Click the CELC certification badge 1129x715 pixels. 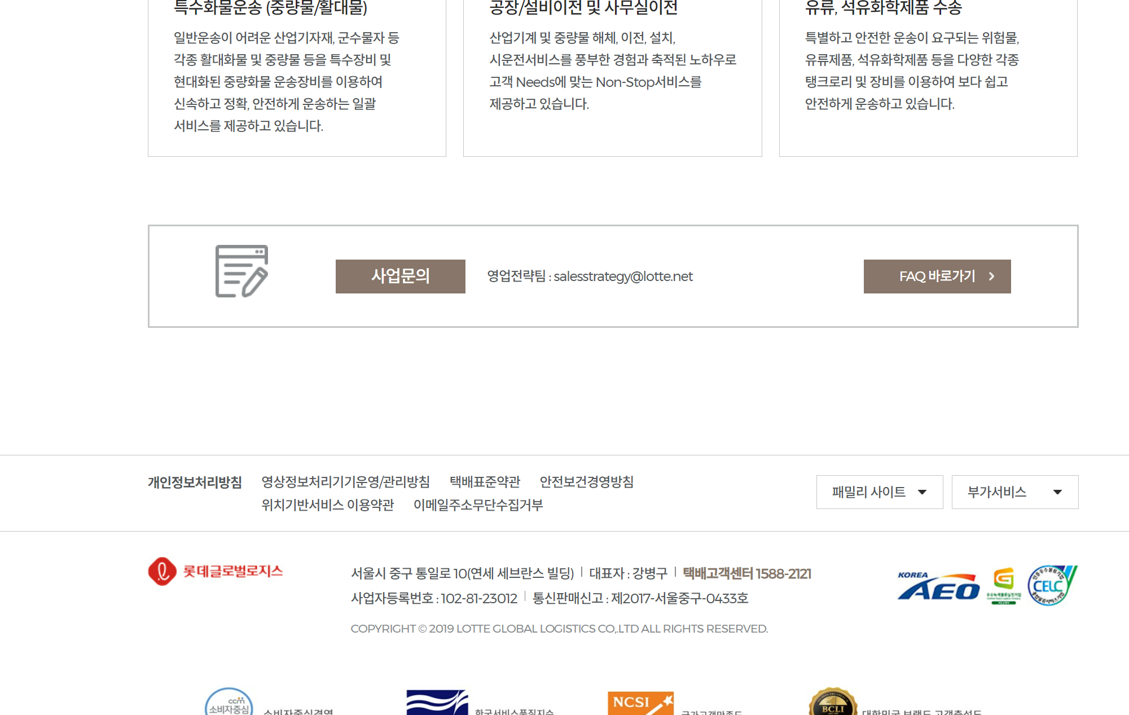coord(1051,585)
